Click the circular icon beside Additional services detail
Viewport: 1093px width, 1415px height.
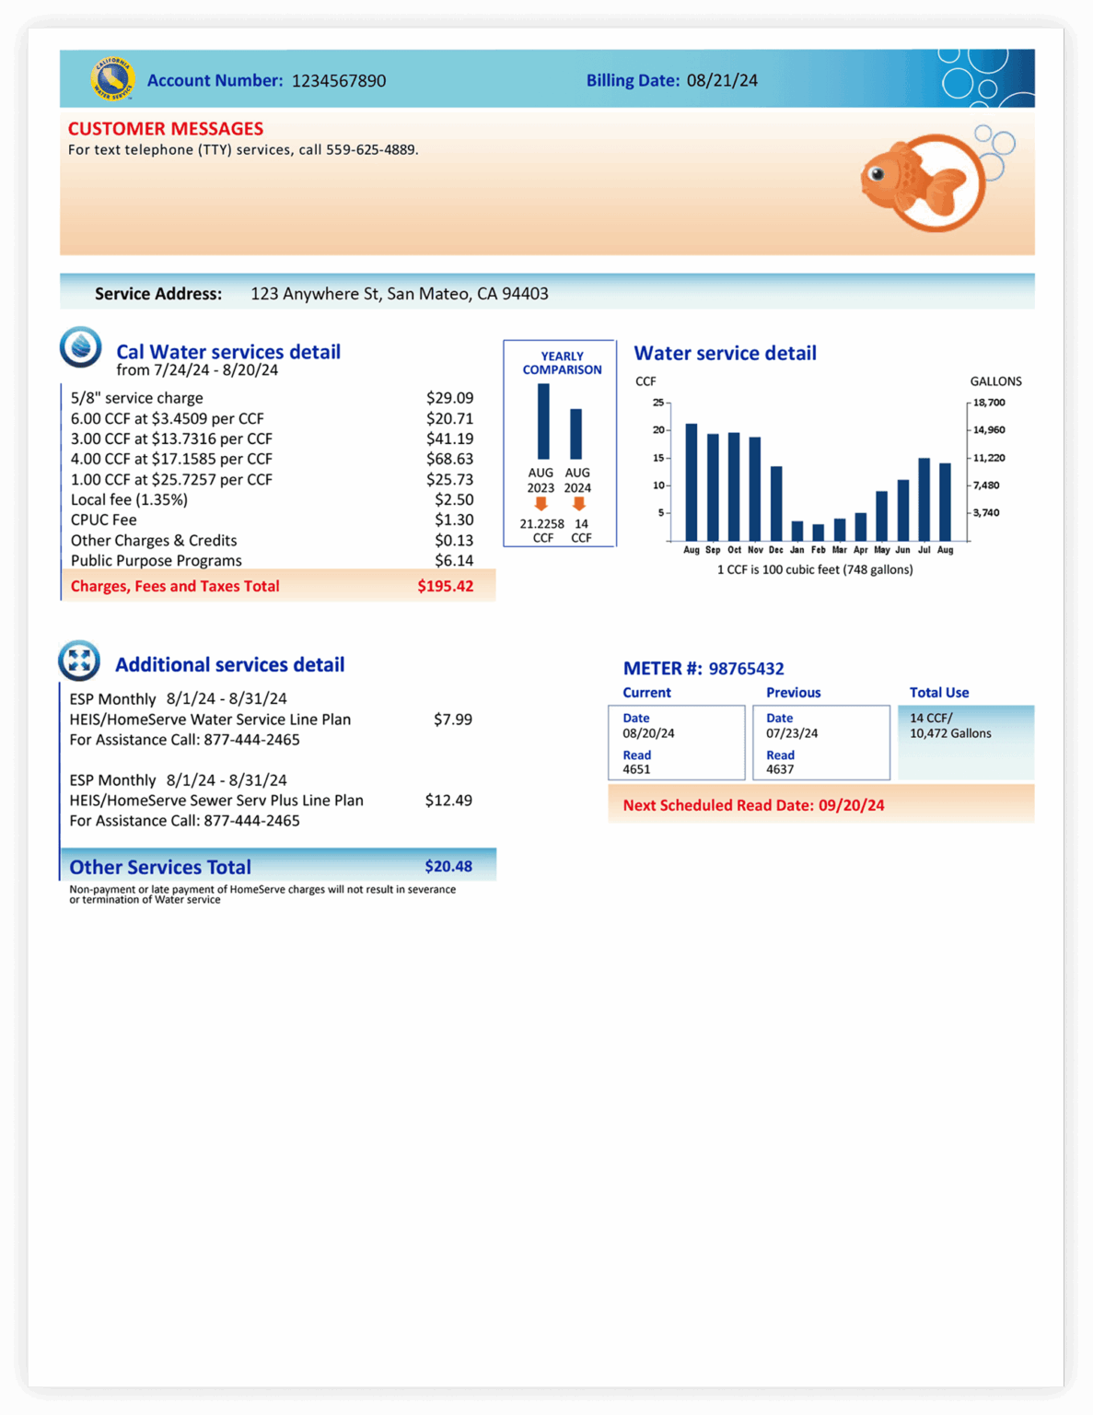click(80, 661)
